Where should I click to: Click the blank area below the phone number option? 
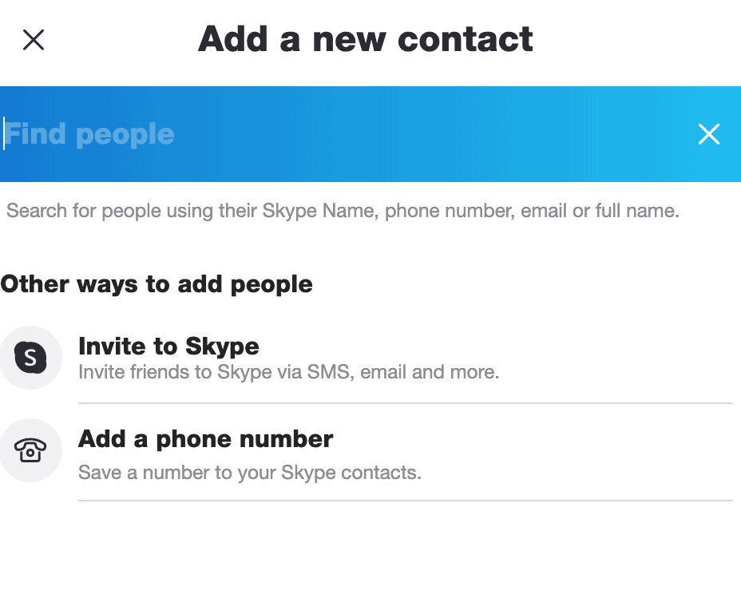click(x=370, y=559)
